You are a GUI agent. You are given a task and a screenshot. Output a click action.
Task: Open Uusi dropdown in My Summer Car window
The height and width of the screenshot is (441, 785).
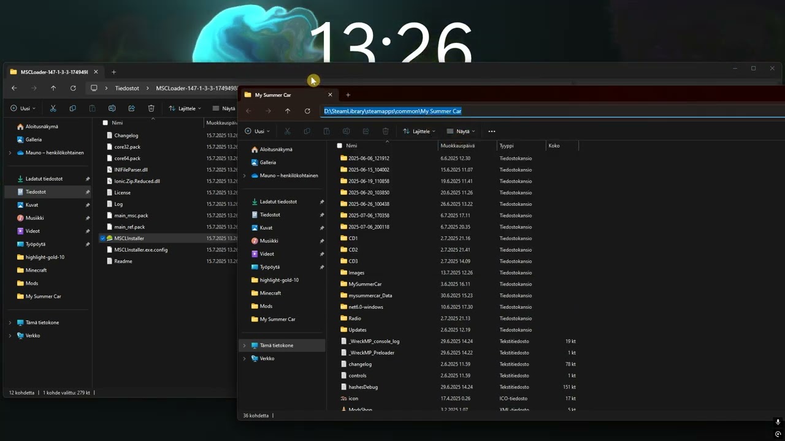coord(259,131)
